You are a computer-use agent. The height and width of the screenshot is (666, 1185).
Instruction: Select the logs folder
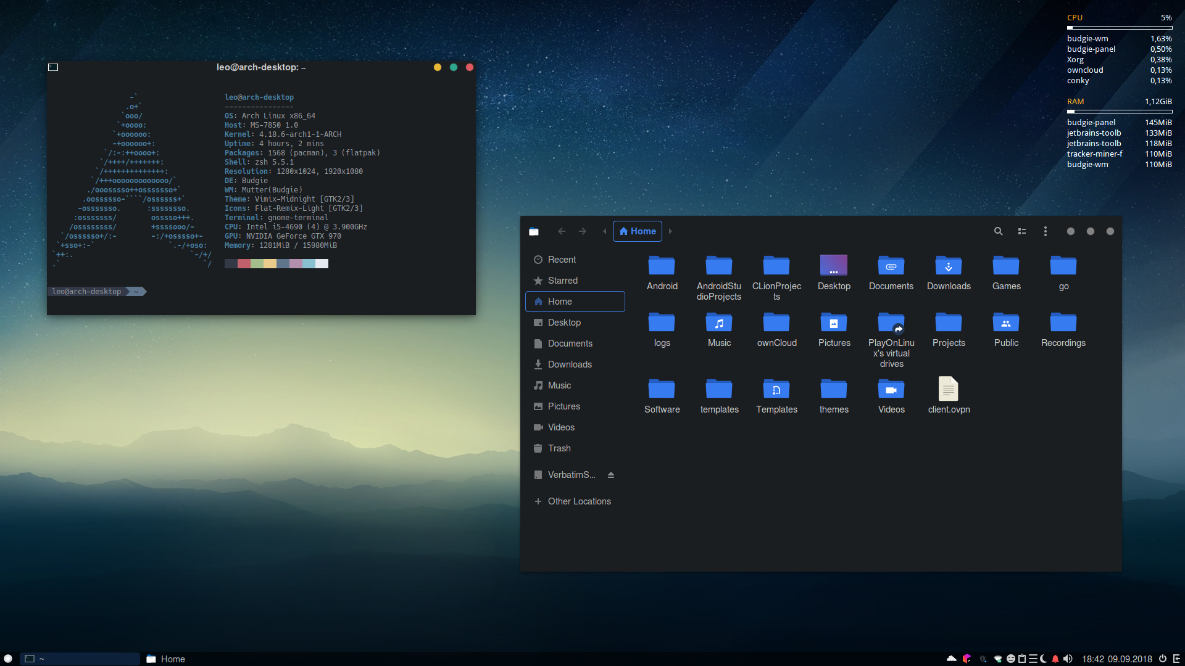[662, 329]
